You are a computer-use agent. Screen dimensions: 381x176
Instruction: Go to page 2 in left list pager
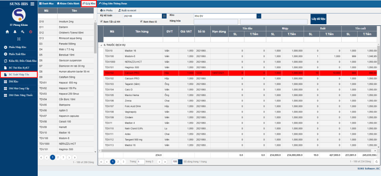pyautogui.click(x=58, y=157)
